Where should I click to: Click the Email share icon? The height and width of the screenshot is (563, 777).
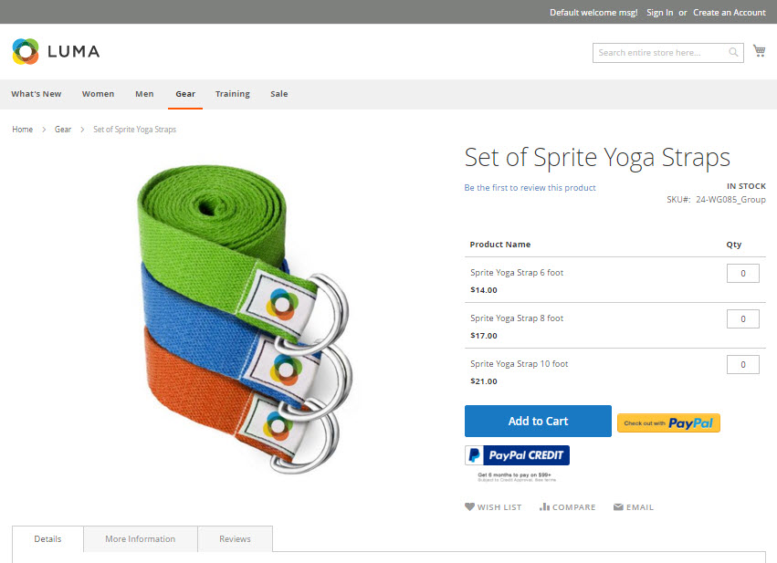click(633, 506)
